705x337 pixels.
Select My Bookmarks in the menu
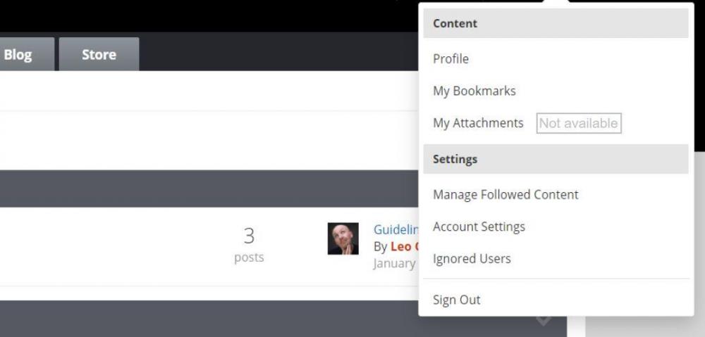click(x=474, y=91)
